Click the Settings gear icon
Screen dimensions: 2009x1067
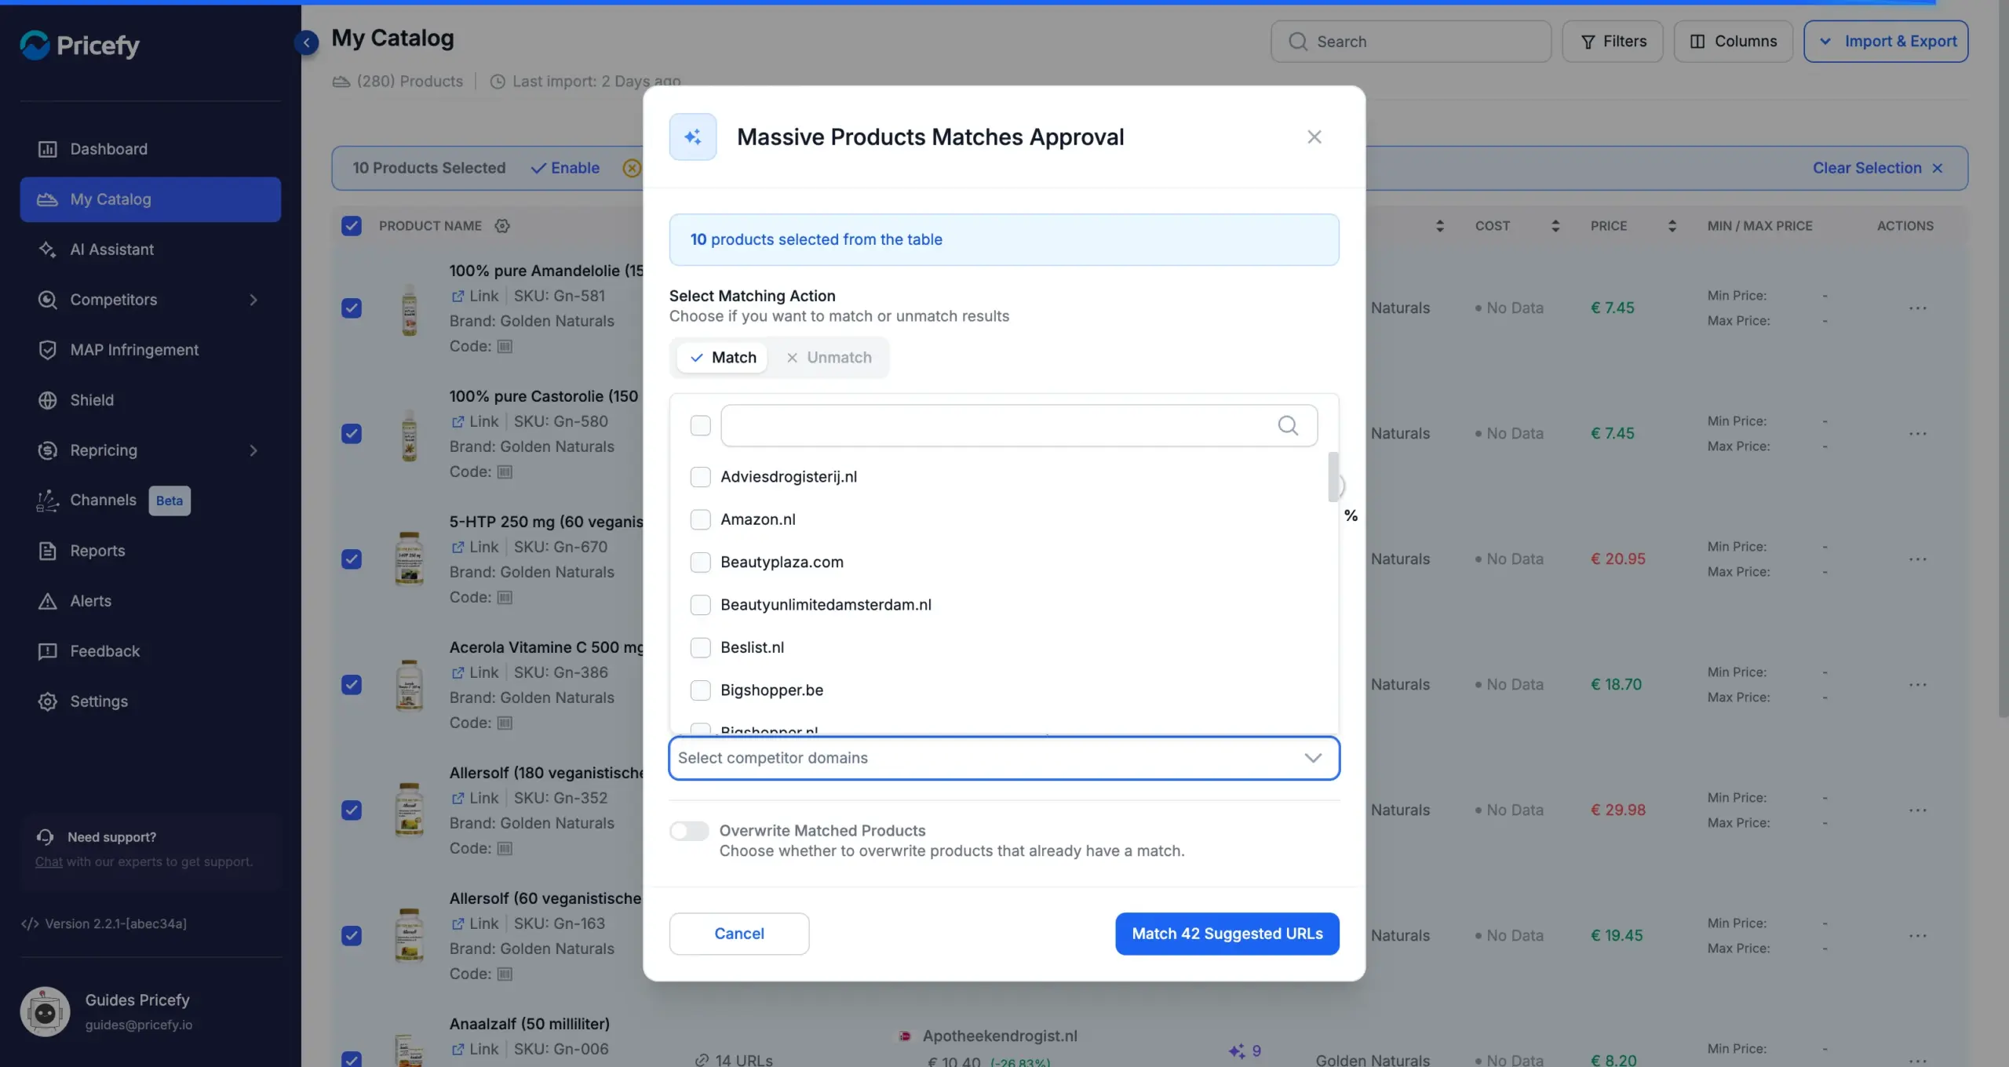(47, 701)
